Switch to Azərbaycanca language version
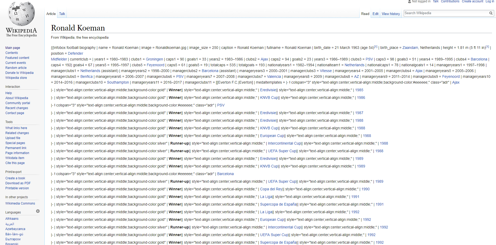496x245 pixels. tap(15, 229)
